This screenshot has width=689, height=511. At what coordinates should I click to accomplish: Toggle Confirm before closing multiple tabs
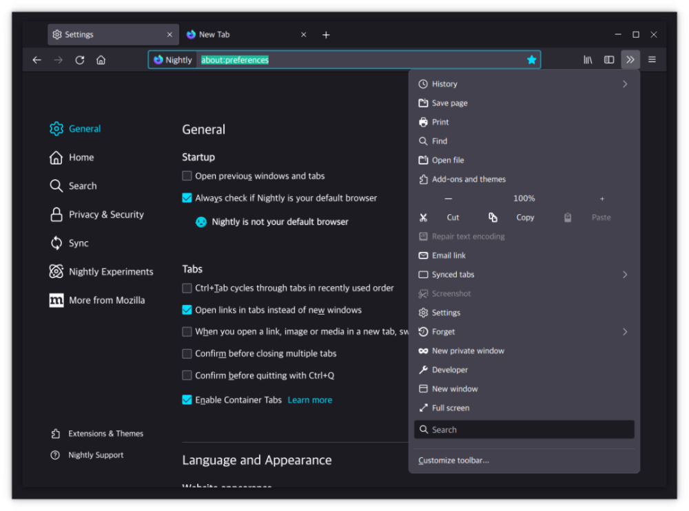(x=187, y=354)
